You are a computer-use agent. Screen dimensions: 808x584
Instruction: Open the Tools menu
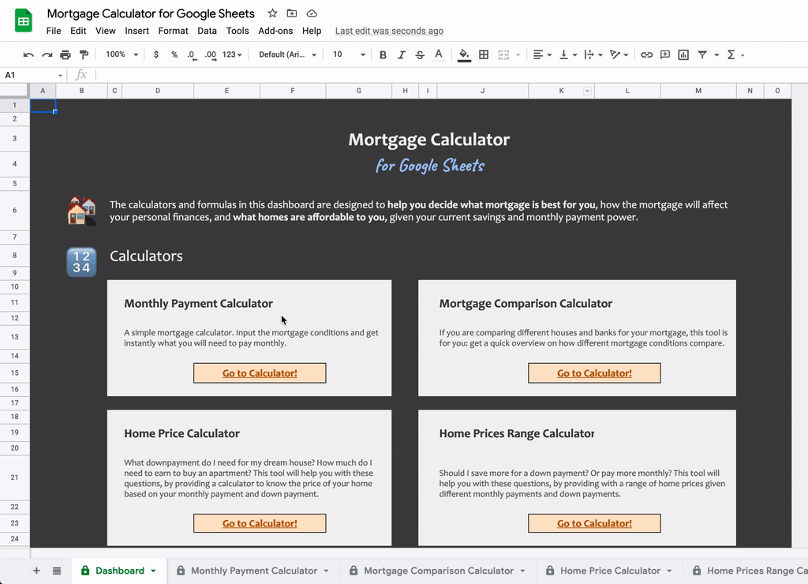point(238,31)
